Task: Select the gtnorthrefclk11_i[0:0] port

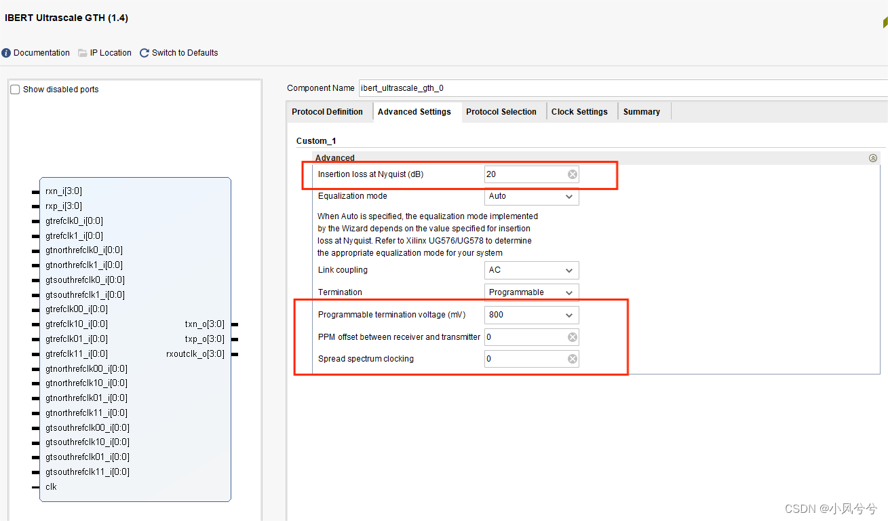Action: (87, 413)
